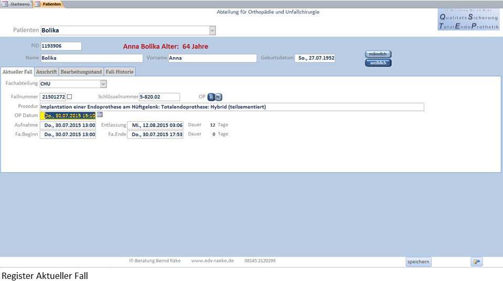This screenshot has width=503, height=281.
Task: Click the Fallnummer field 21501272
Action: [x=53, y=97]
